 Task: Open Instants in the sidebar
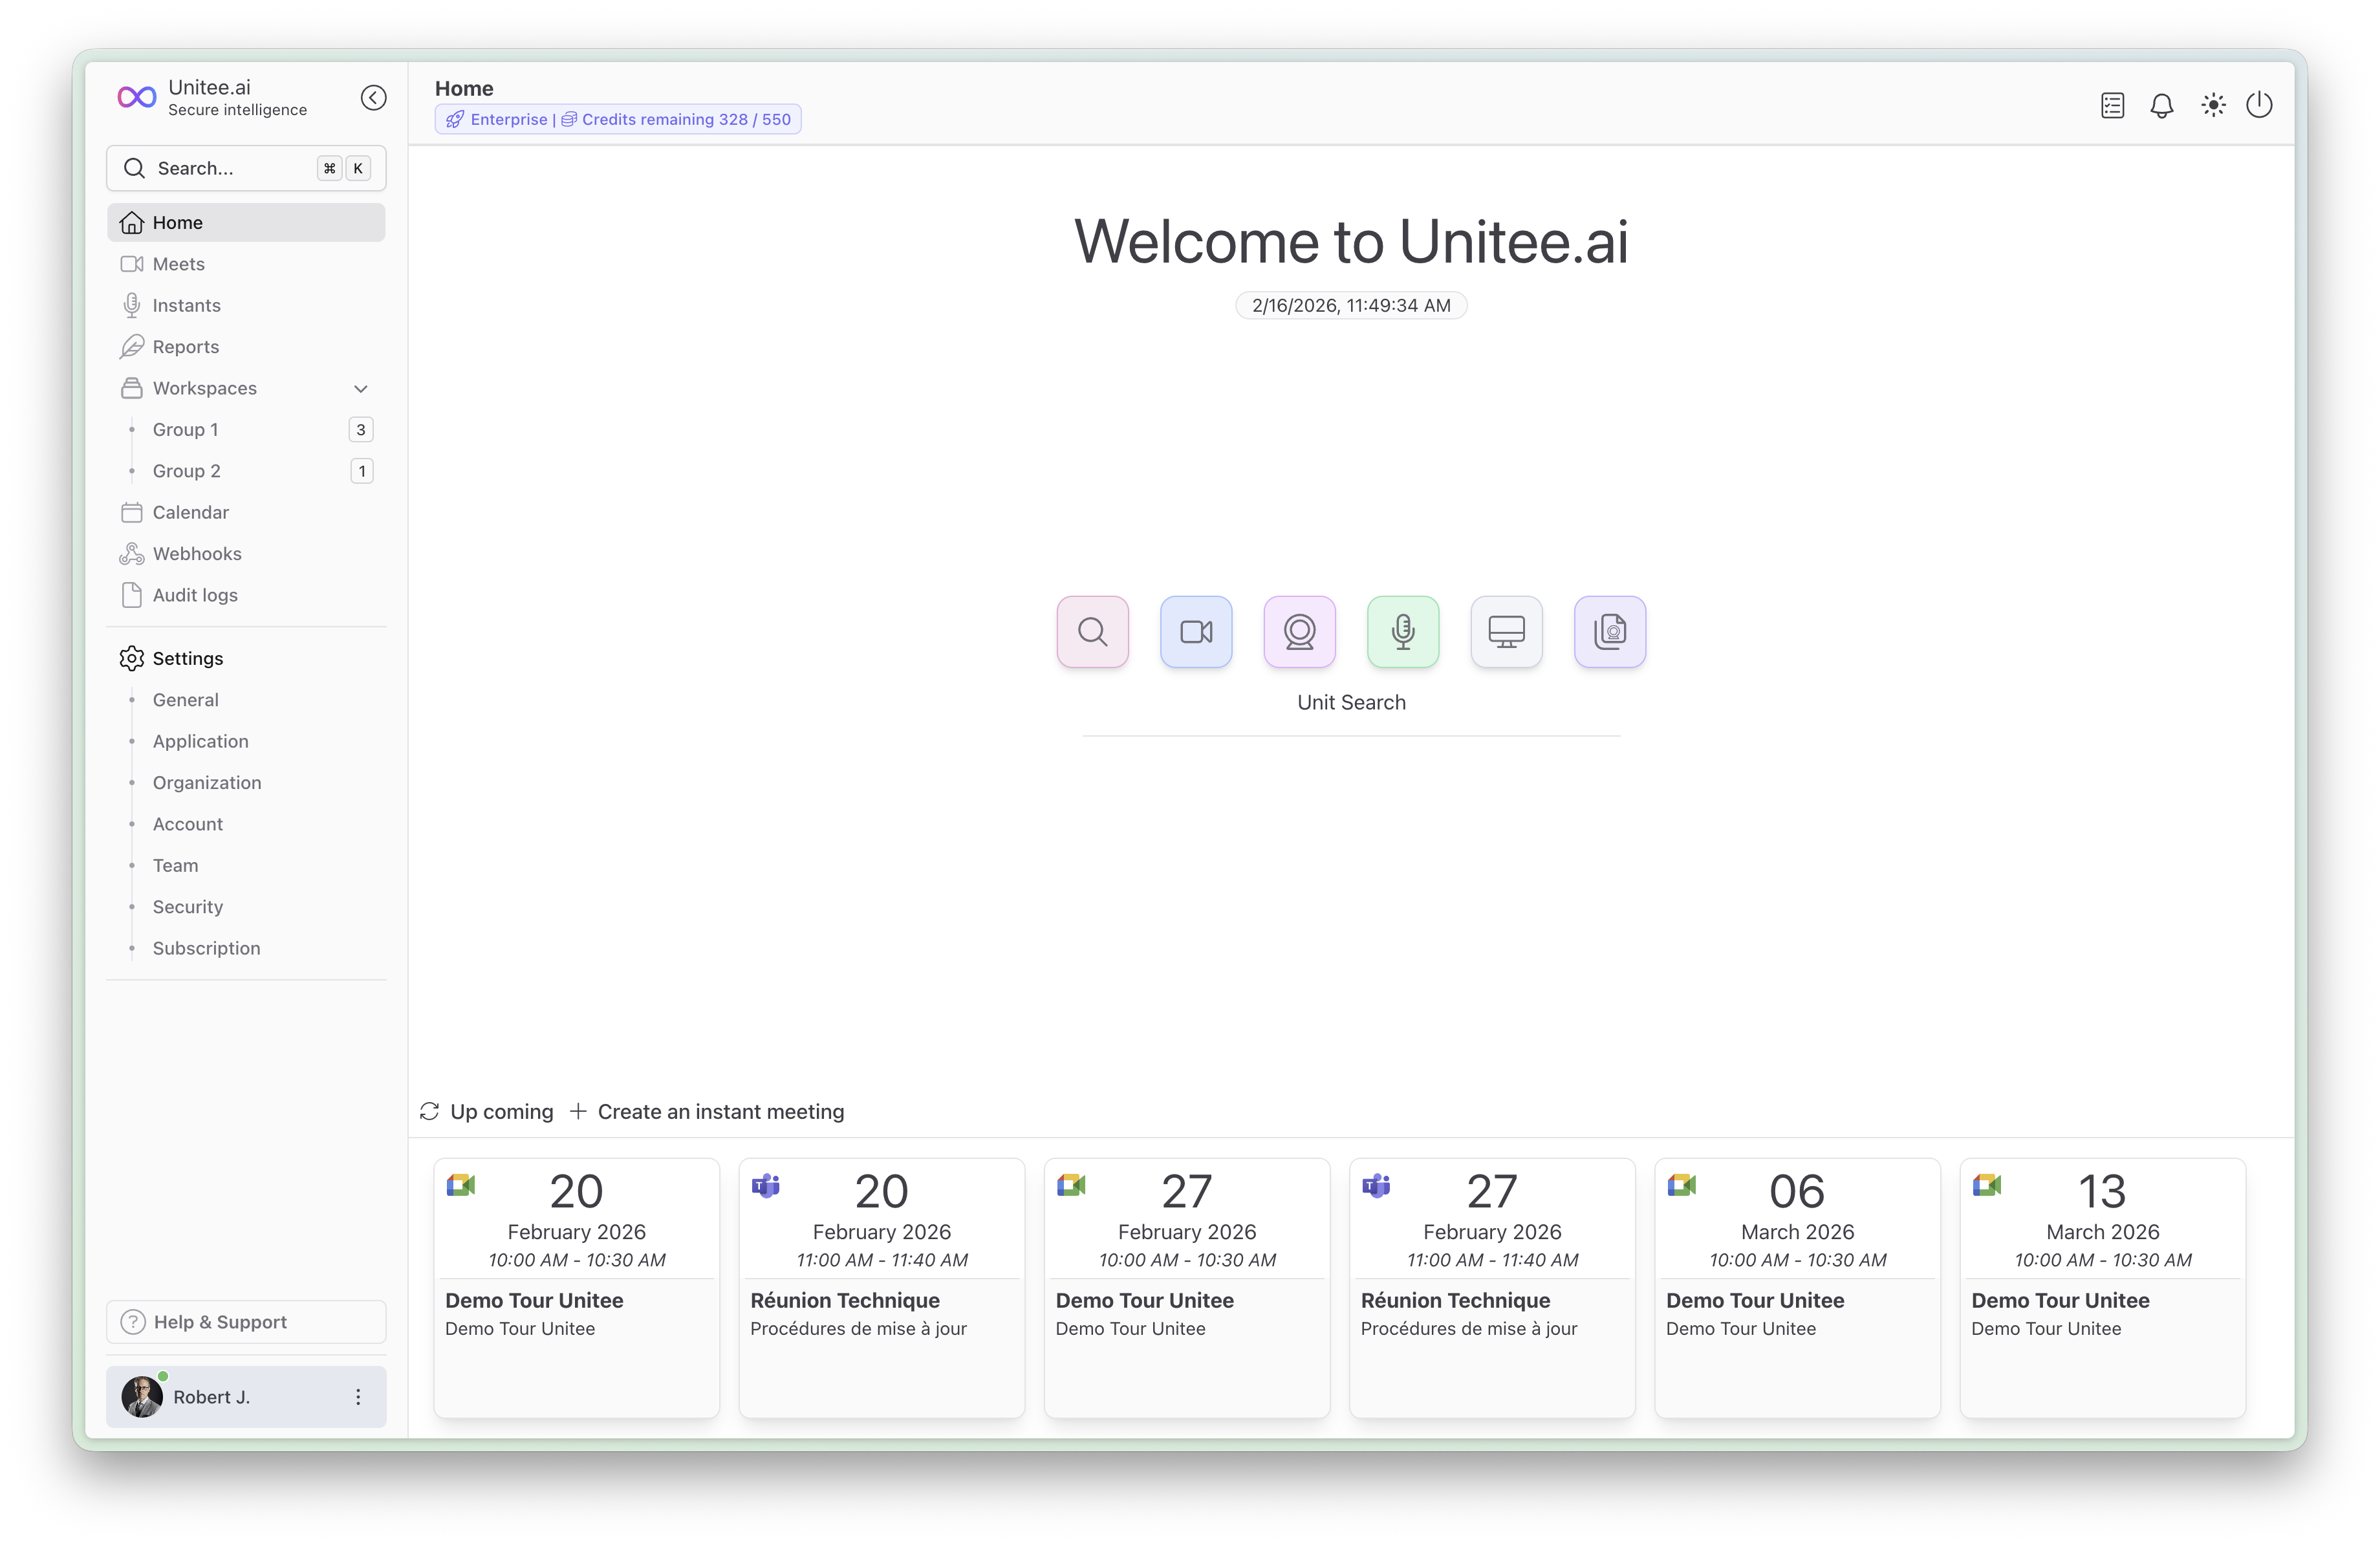[246, 306]
